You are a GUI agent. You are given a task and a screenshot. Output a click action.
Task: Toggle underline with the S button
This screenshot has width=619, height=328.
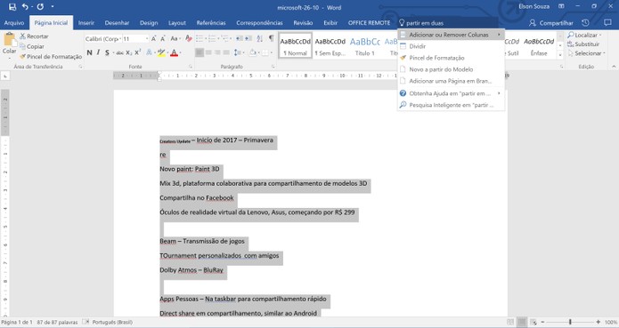[x=107, y=52]
